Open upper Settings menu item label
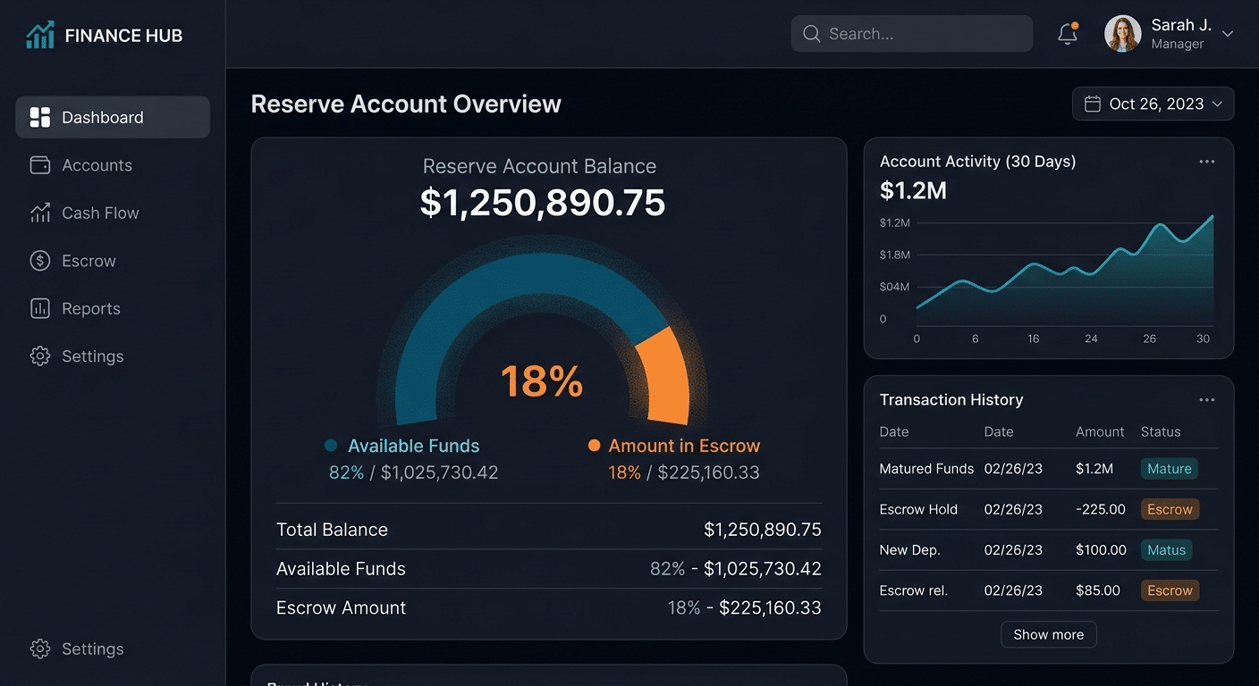 (93, 356)
